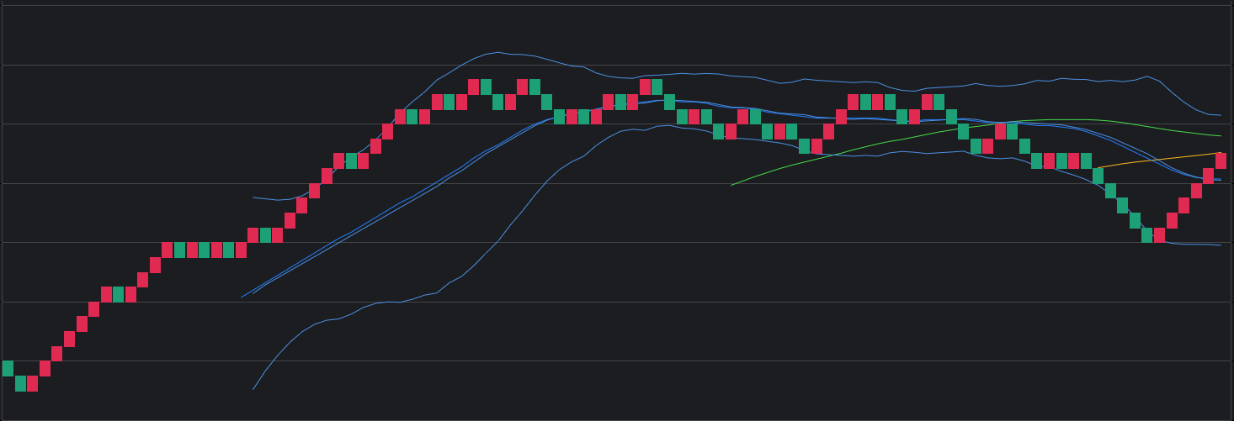Image resolution: width=1234 pixels, height=421 pixels.
Task: Click the left start of green moving average line
Action: (x=732, y=185)
